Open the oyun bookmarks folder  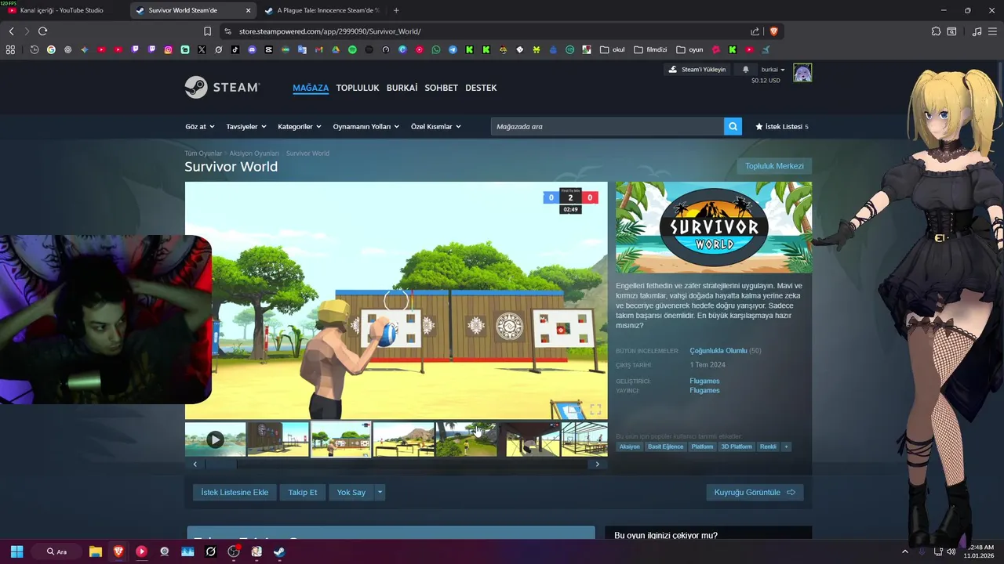689,49
